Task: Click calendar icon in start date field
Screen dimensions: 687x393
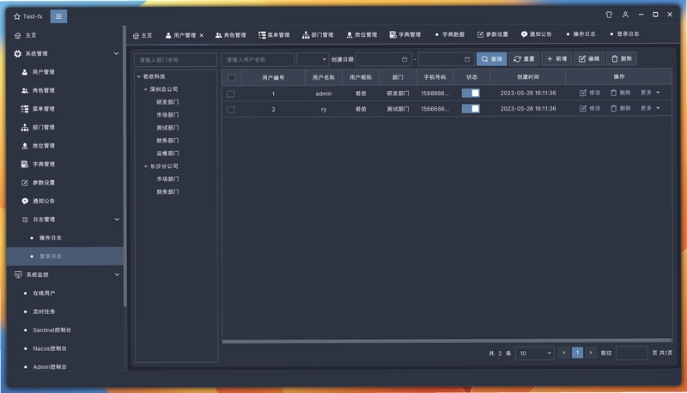Action: 404,59
